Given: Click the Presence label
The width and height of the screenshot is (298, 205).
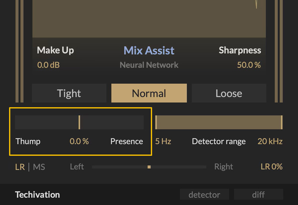Looking at the screenshot, I should click(x=127, y=141).
